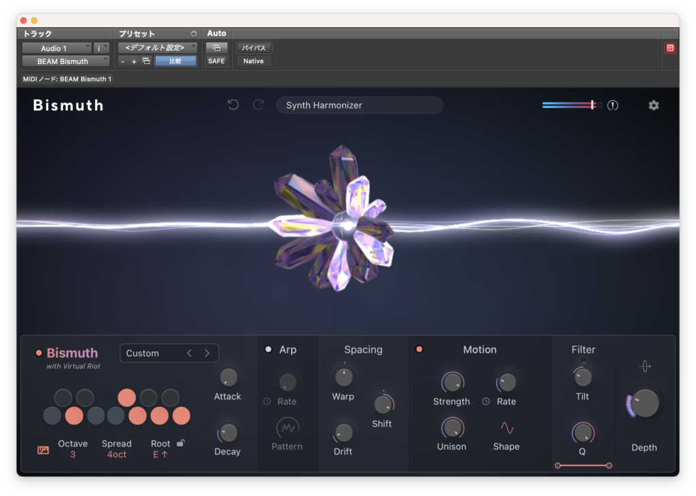Disable the Motion section toggle
The image size is (696, 496).
pos(419,350)
